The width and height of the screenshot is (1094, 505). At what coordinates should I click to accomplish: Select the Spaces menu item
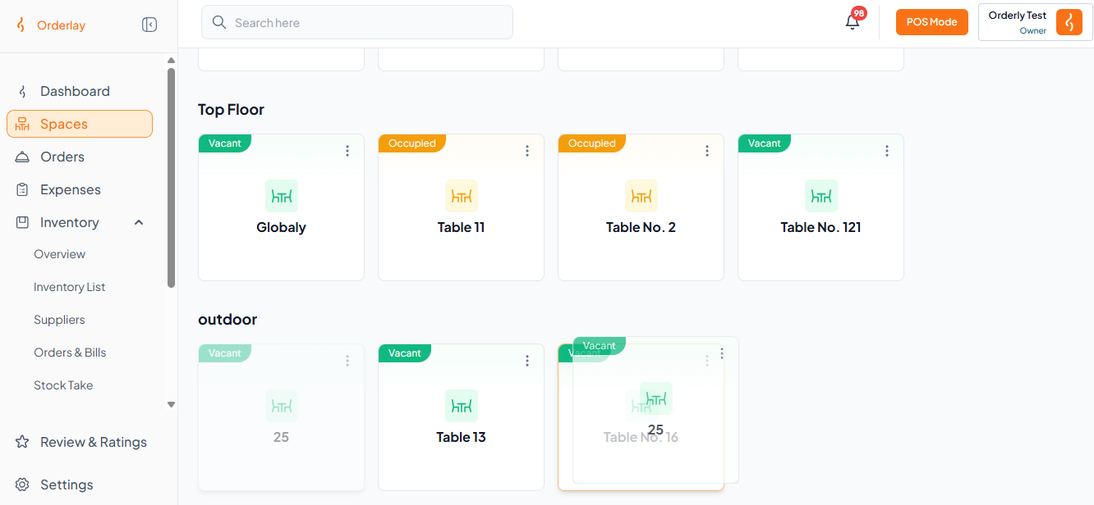pyautogui.click(x=80, y=124)
